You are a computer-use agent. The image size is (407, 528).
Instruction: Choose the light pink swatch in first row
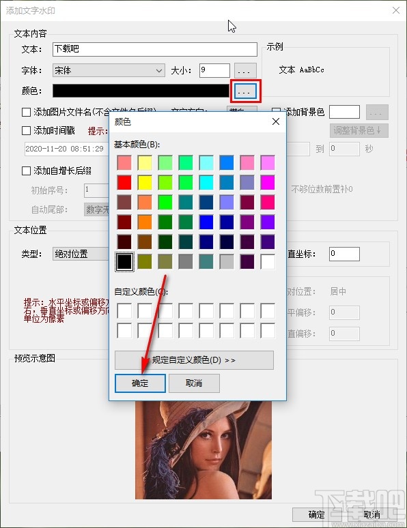point(247,162)
